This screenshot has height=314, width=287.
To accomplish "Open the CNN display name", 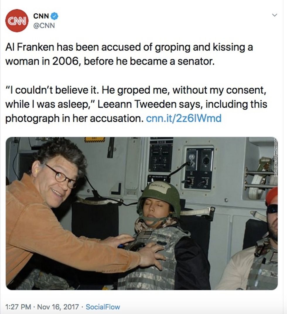I will [x=41, y=16].
